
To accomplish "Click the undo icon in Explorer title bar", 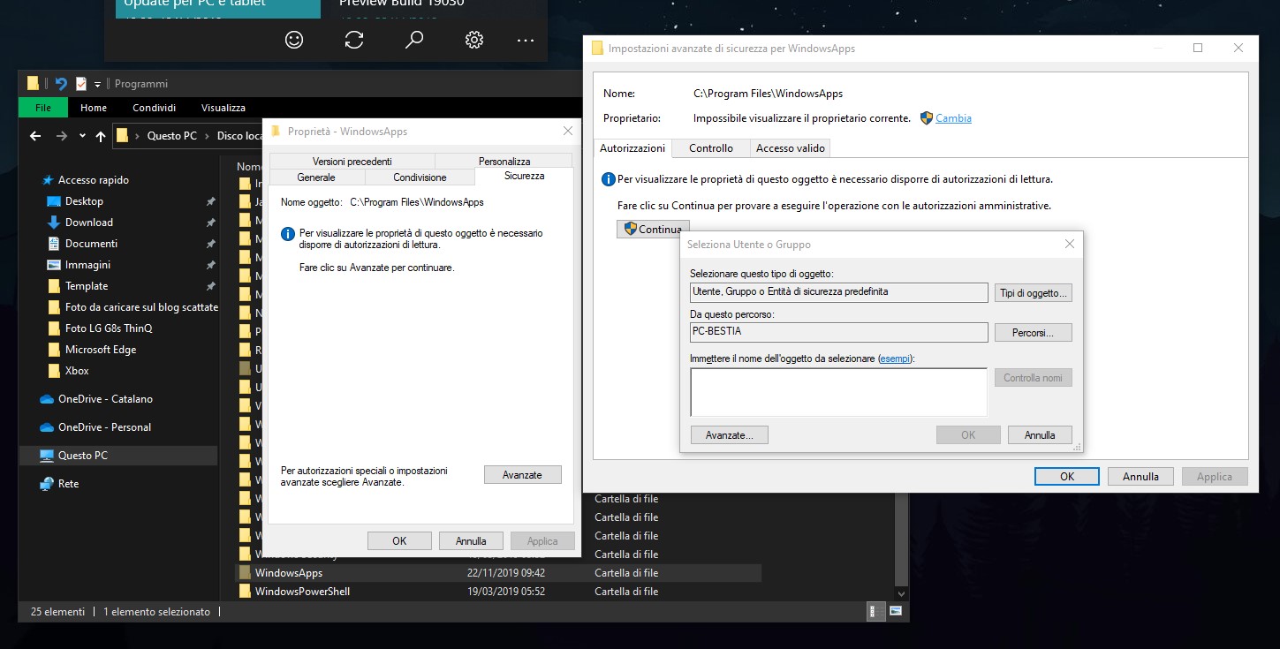I will tap(61, 84).
